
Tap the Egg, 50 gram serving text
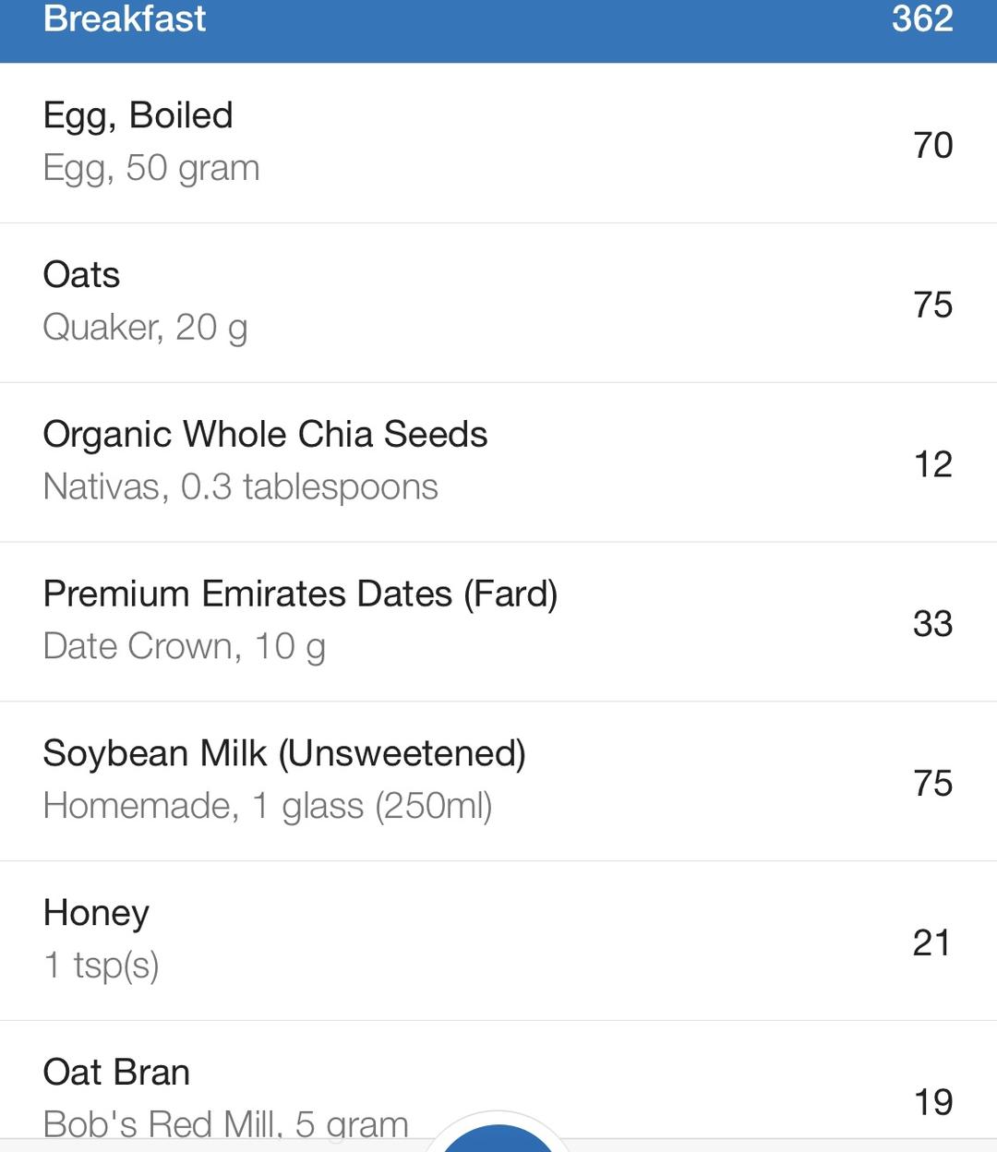[151, 168]
